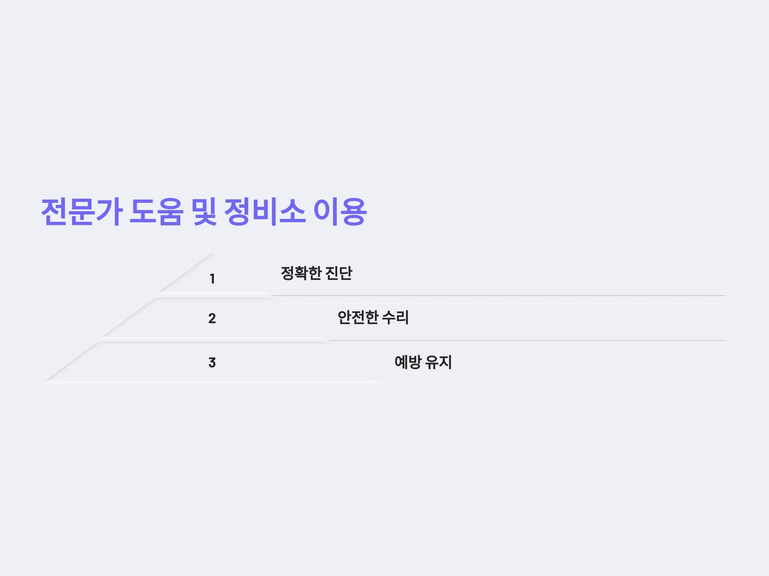769x576 pixels.
Task: Click the word 이용 in the title
Action: pos(340,212)
